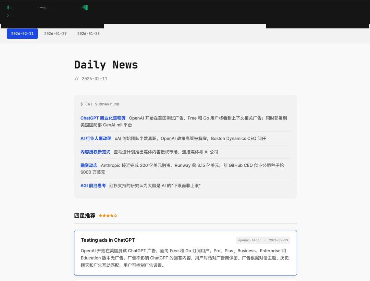Click the 四星推荐 section heading

tap(85, 216)
